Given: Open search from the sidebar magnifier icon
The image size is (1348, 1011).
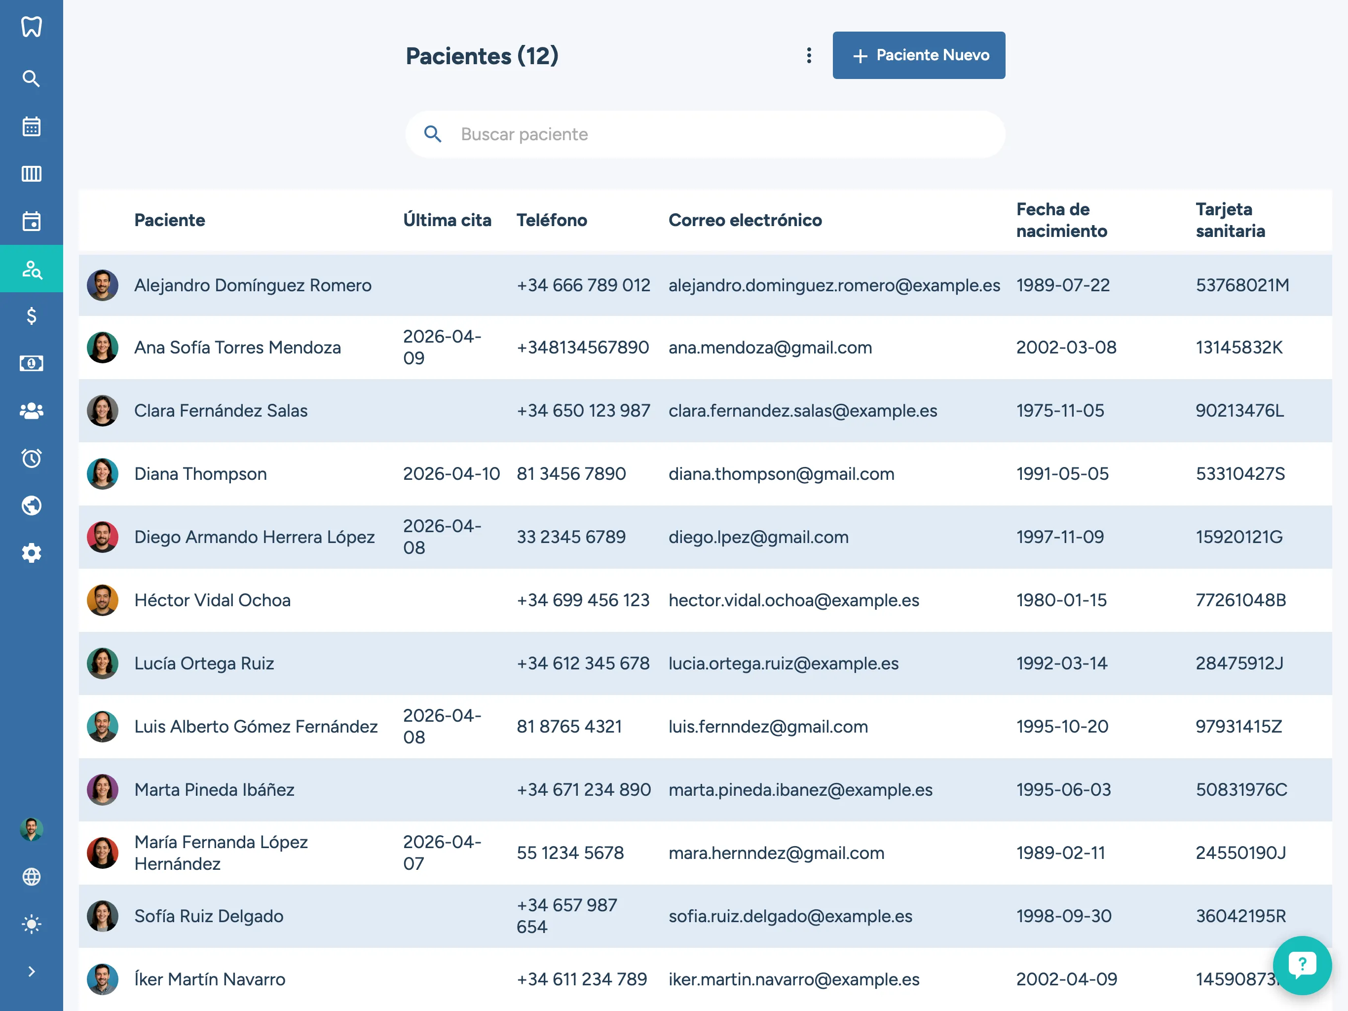Looking at the screenshot, I should 31,78.
